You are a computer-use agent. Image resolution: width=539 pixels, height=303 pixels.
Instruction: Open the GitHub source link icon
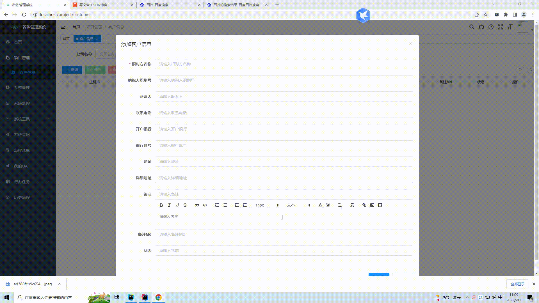[481, 27]
